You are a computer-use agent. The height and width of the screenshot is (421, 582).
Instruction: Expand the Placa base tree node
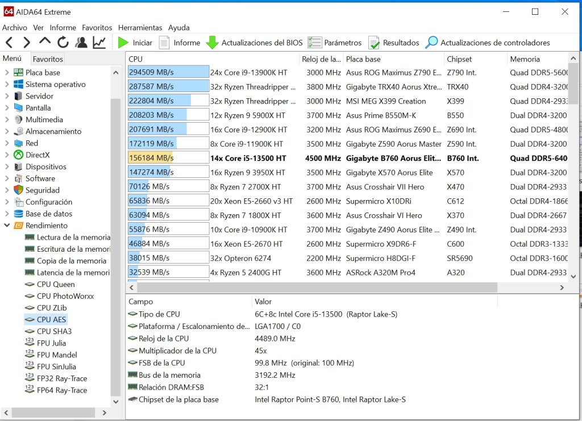click(x=7, y=72)
